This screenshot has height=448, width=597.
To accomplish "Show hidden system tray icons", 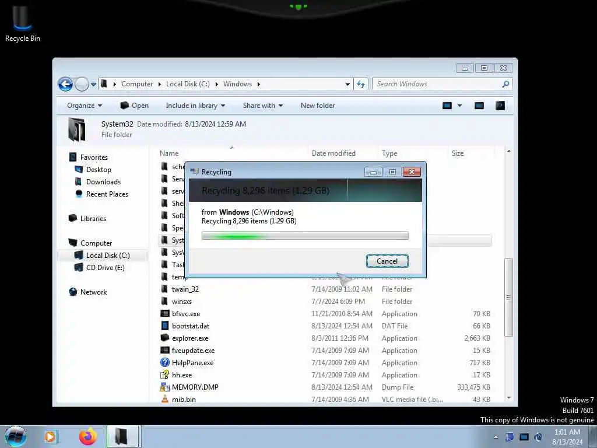I will pos(496,437).
